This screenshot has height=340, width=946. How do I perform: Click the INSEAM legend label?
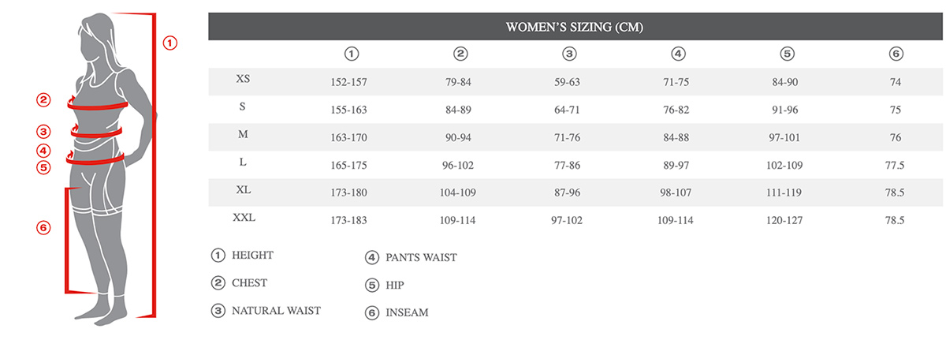[x=407, y=312]
